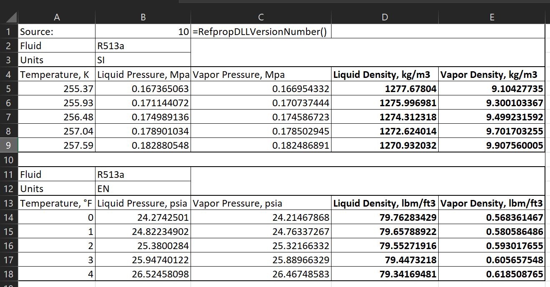Click the 'Units' label in row 12

pyautogui.click(x=57, y=188)
